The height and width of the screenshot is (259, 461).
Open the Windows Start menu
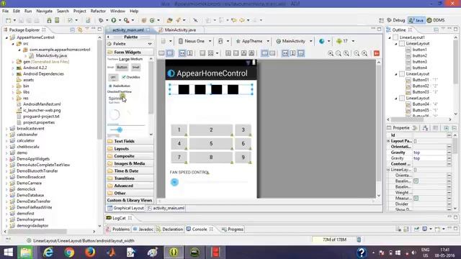click(8, 253)
